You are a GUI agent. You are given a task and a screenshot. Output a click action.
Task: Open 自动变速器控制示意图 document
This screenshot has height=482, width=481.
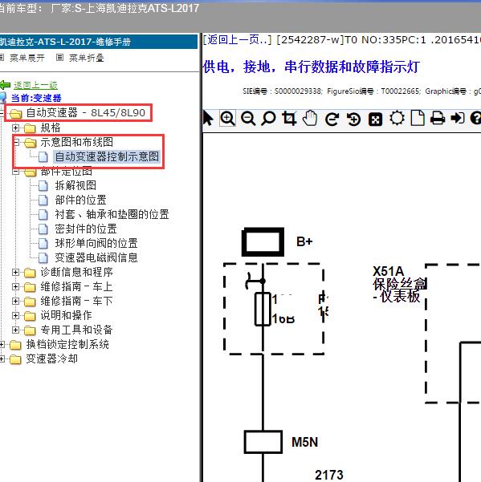tap(107, 156)
